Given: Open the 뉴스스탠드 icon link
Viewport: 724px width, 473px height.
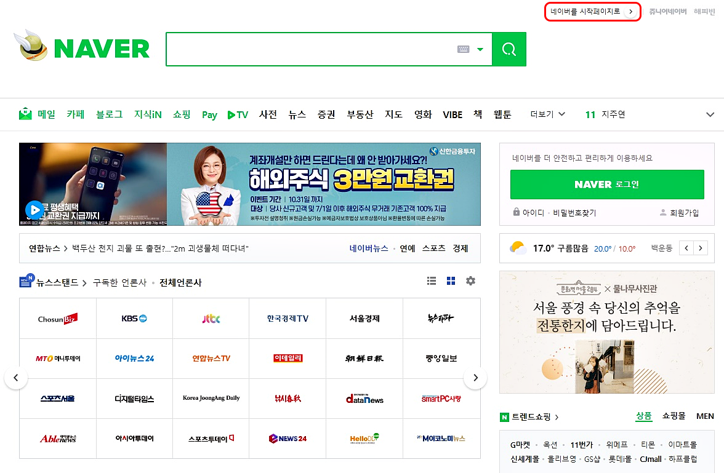Looking at the screenshot, I should click(x=26, y=280).
